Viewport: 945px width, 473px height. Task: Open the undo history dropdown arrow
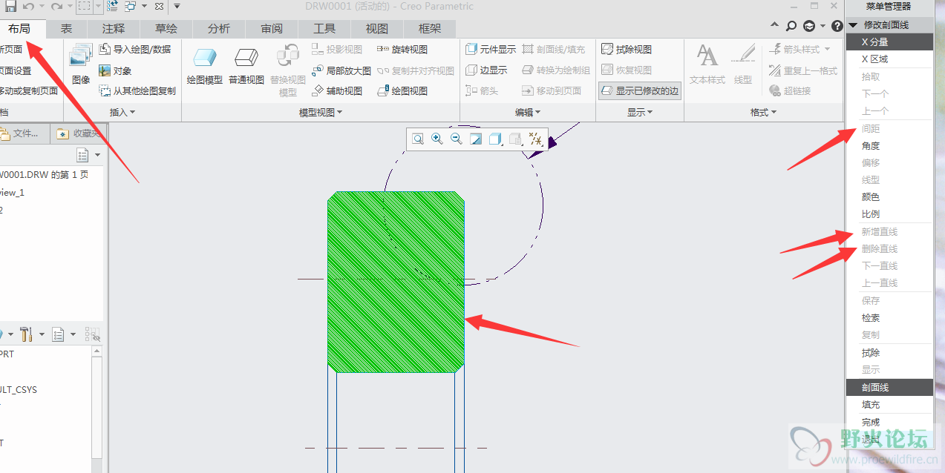pos(41,6)
